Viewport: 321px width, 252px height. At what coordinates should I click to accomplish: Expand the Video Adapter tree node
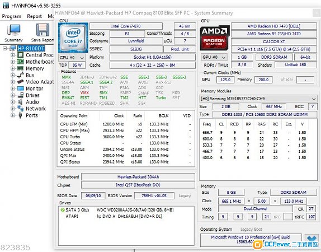pyautogui.click(x=12, y=82)
